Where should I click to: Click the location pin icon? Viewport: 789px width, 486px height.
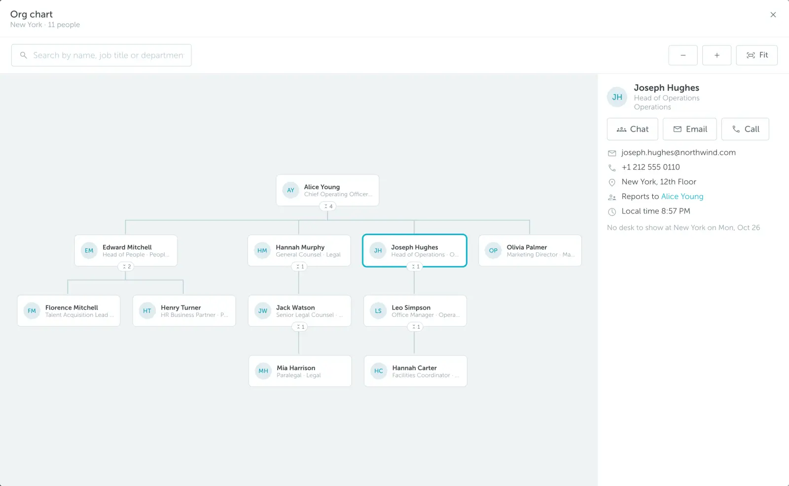[612, 182]
